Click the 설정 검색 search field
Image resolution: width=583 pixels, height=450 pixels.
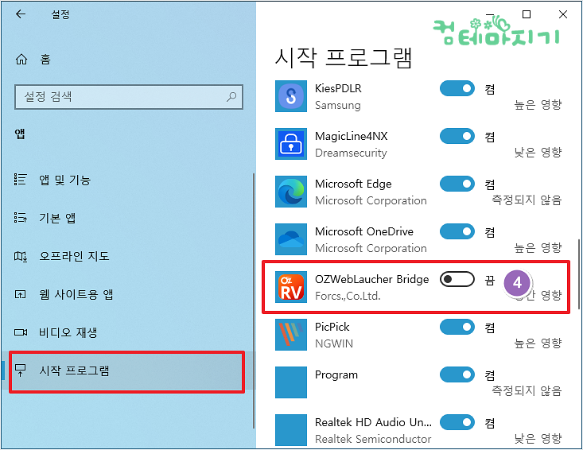coord(129,97)
